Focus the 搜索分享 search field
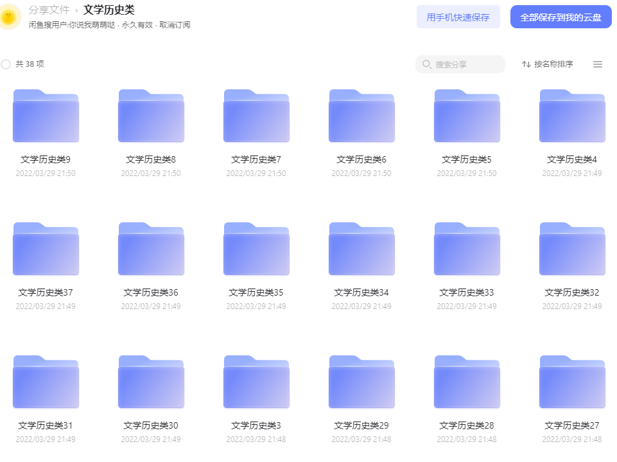This screenshot has width=617, height=462. [460, 64]
